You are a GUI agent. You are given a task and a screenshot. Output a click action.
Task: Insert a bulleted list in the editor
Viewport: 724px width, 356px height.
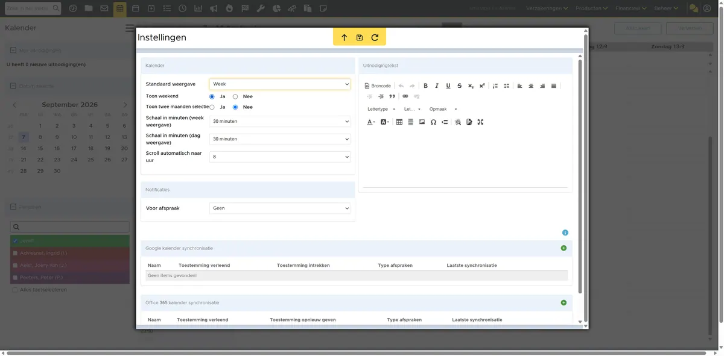507,86
